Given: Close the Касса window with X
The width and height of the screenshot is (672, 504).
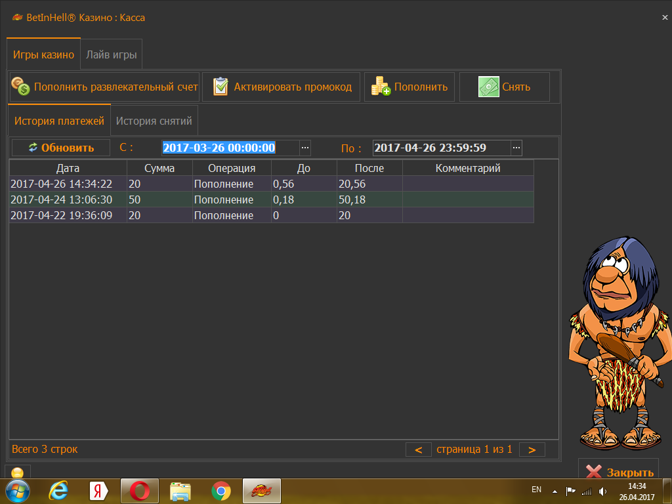Looking at the screenshot, I should click(x=665, y=18).
